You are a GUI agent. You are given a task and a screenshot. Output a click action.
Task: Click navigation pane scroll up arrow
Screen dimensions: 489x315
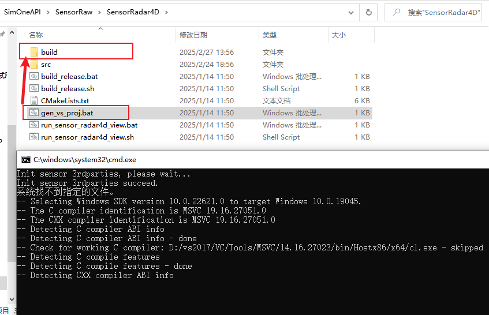pyautogui.click(x=12, y=32)
